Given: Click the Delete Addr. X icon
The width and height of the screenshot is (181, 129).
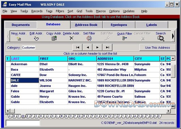Looking at the screenshot, I should coord(72,38).
